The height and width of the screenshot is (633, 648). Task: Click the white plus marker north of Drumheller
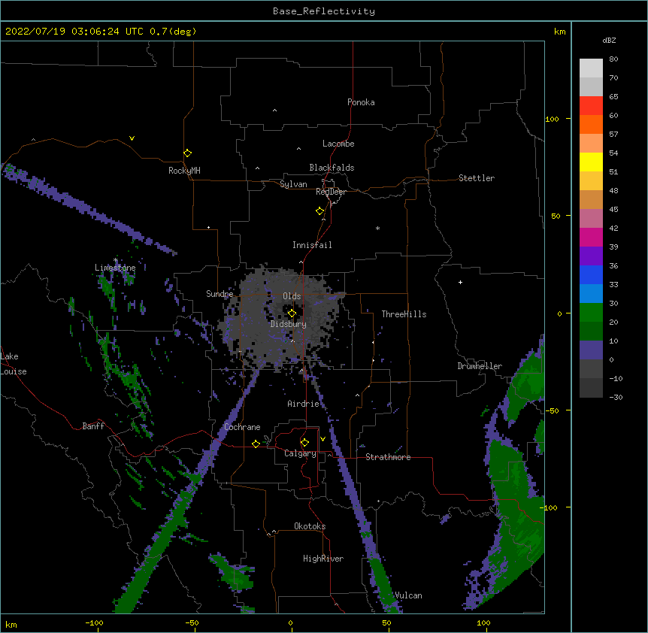pyautogui.click(x=460, y=282)
